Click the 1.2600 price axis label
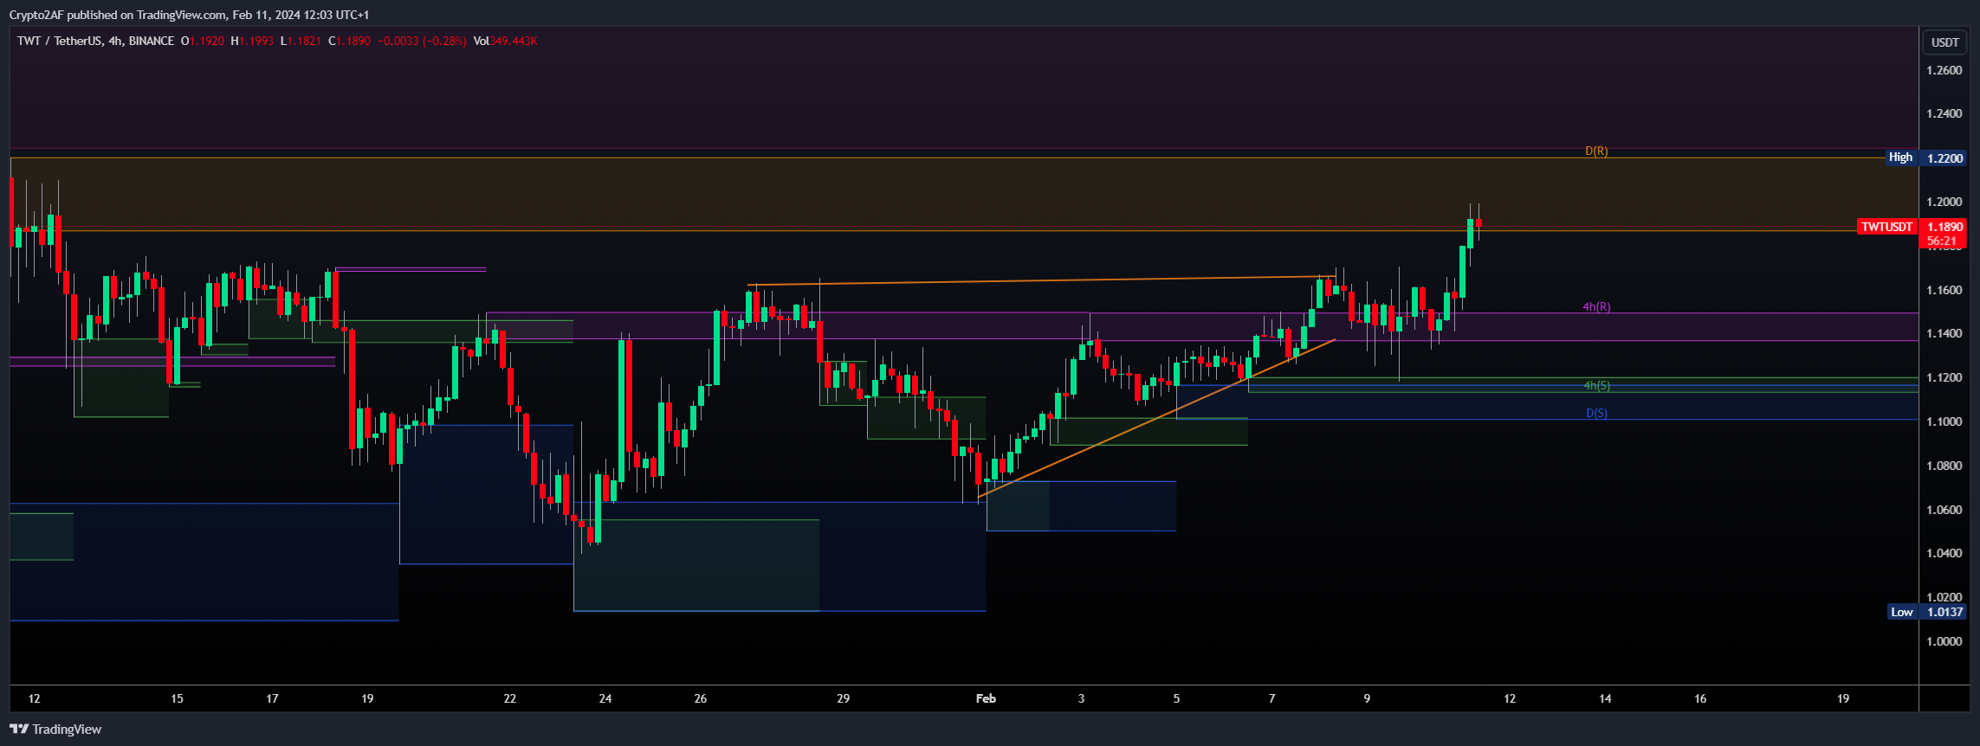Viewport: 1980px width, 746px height. [x=1944, y=70]
